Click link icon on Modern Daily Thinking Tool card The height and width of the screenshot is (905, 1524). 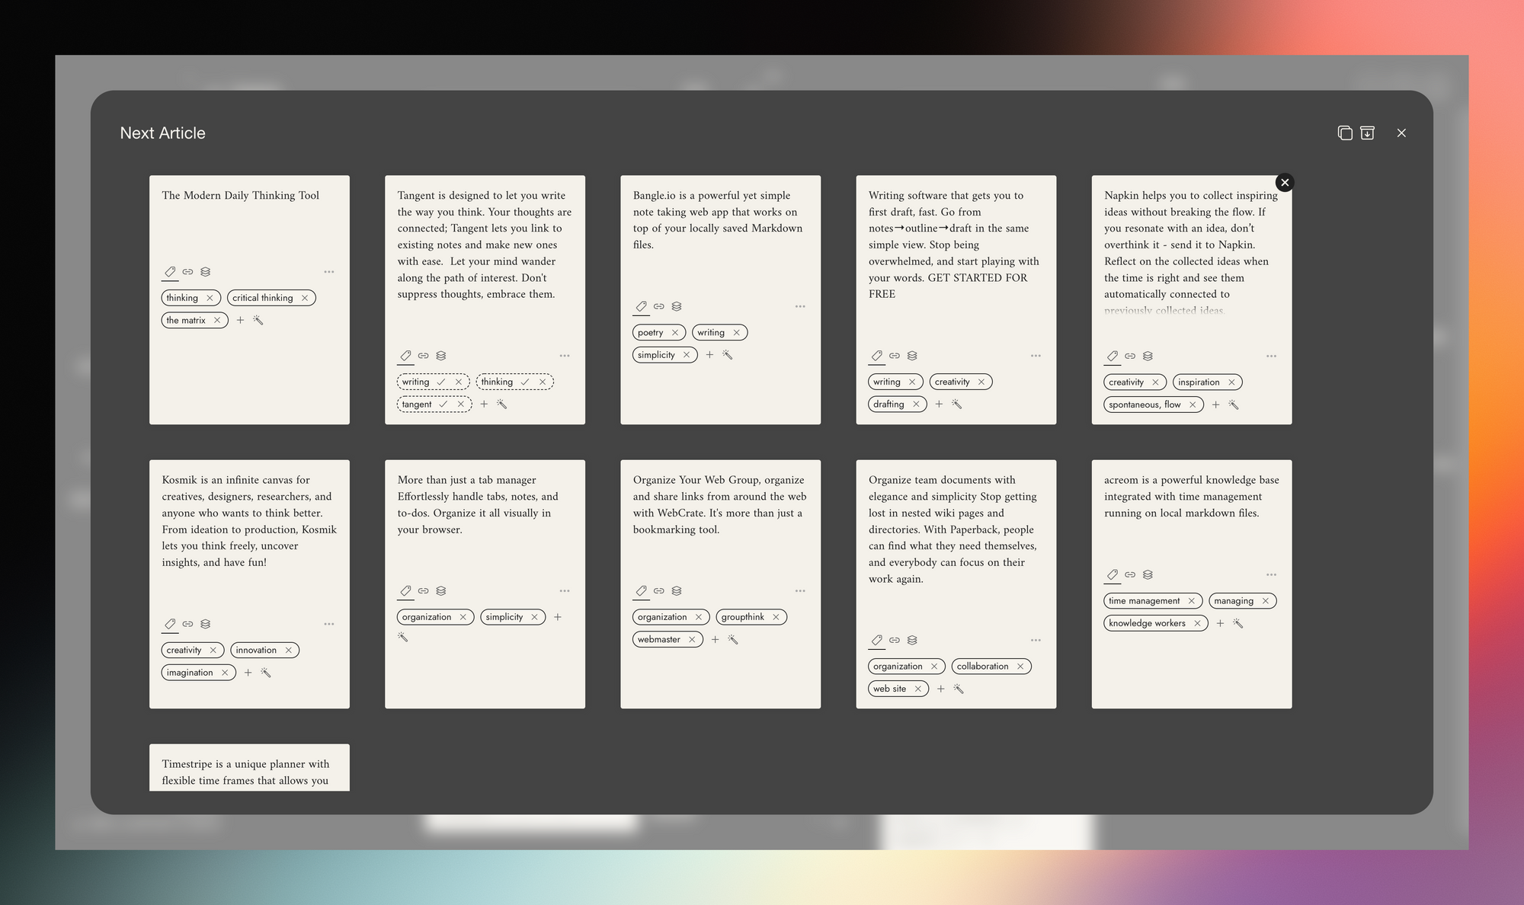click(x=187, y=272)
